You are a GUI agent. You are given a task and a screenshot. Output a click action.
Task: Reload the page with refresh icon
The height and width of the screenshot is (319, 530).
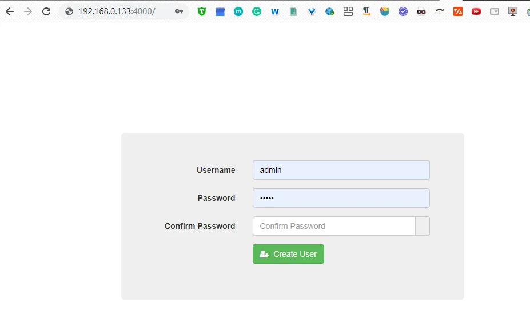(46, 11)
